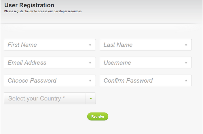Click the First Name input field

coord(50,45)
